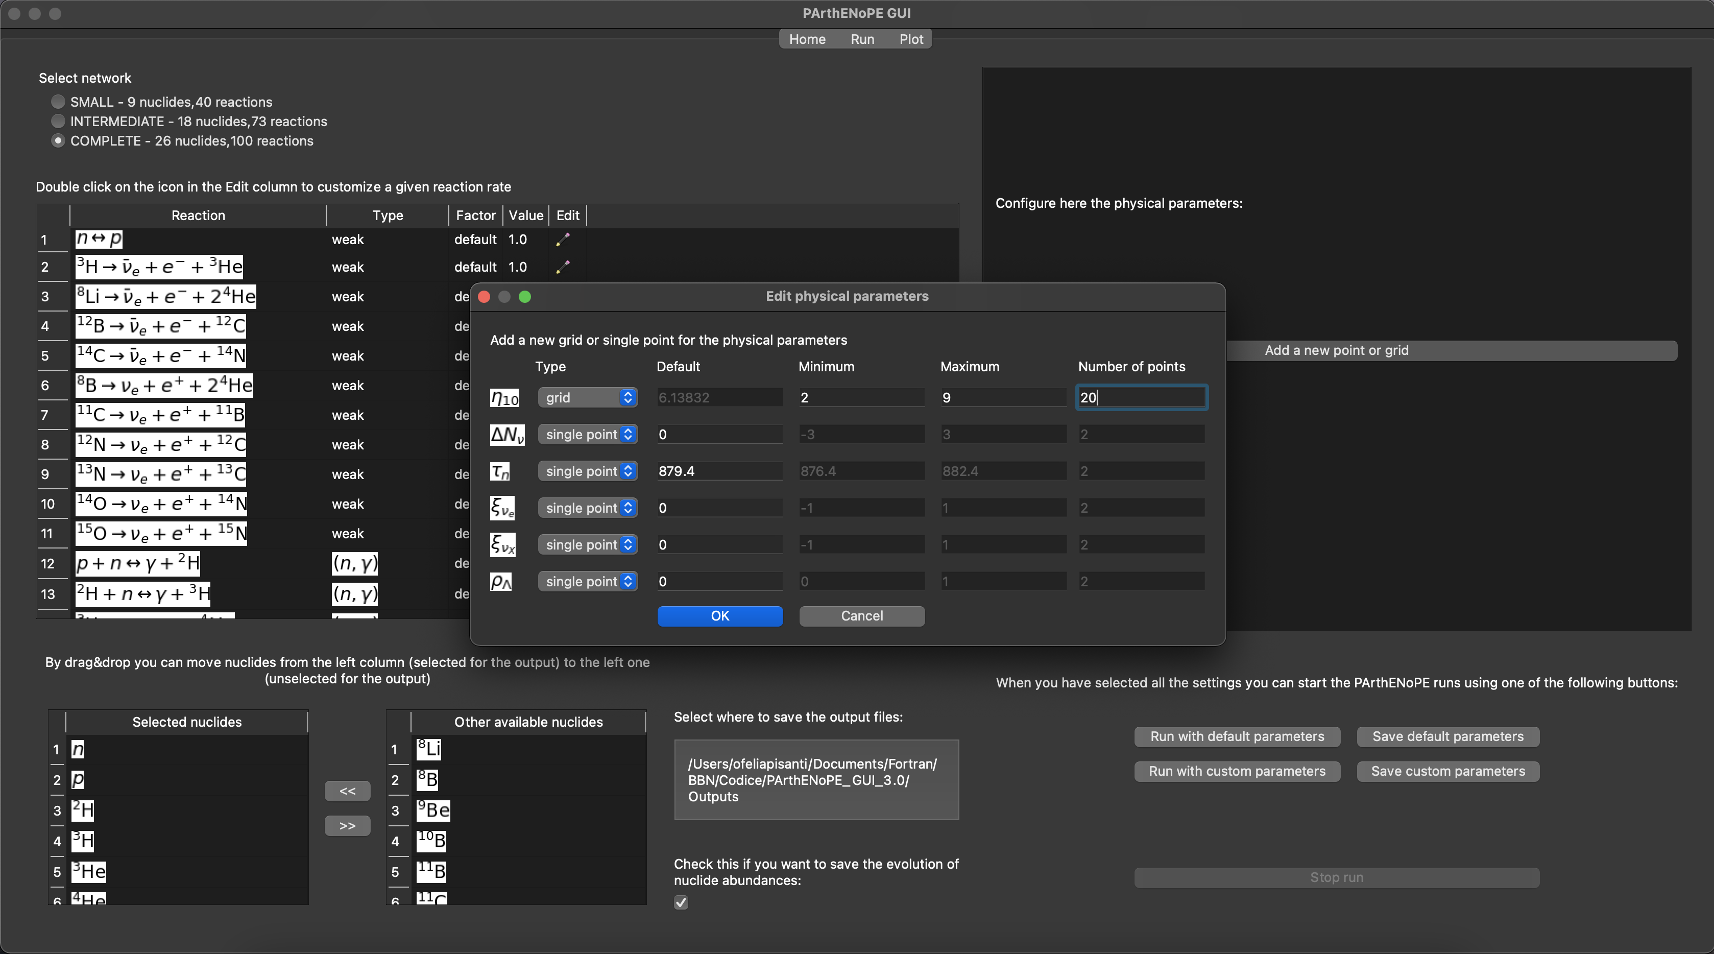This screenshot has width=1714, height=954.
Task: Click OK in Edit physical parameters dialog
Action: click(720, 616)
